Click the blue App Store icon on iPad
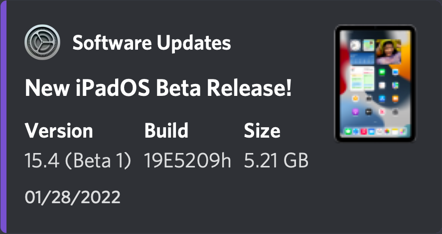 (x=382, y=98)
